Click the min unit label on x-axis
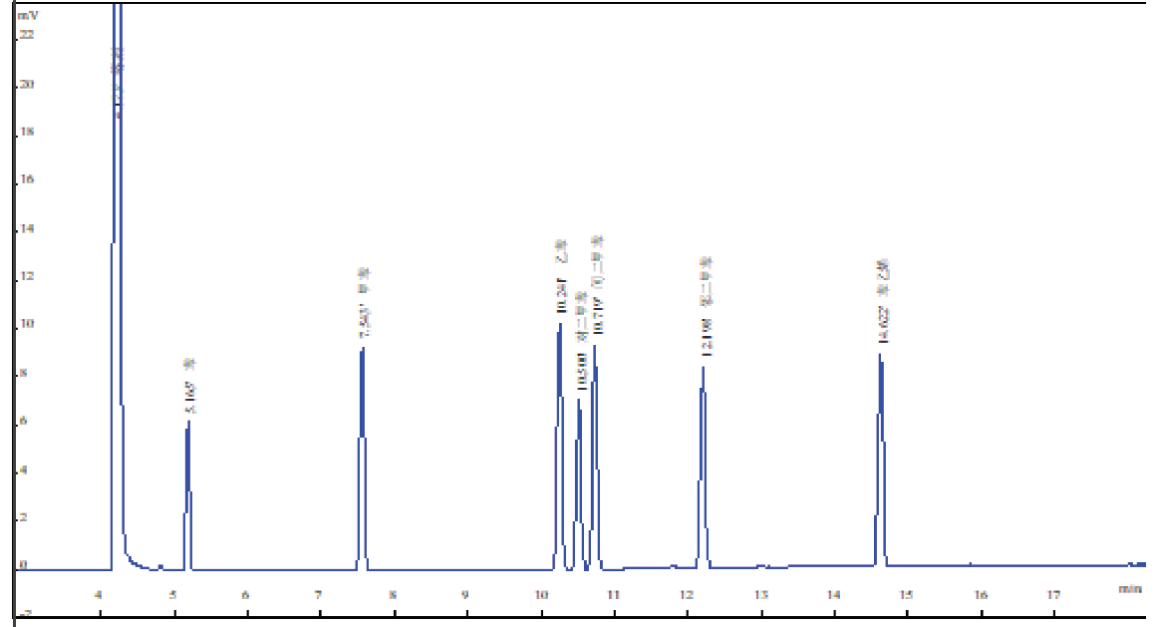1159x627 pixels. click(1129, 589)
